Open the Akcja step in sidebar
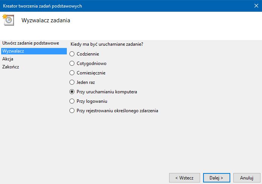The height and width of the screenshot is (184, 262). pos(8,59)
